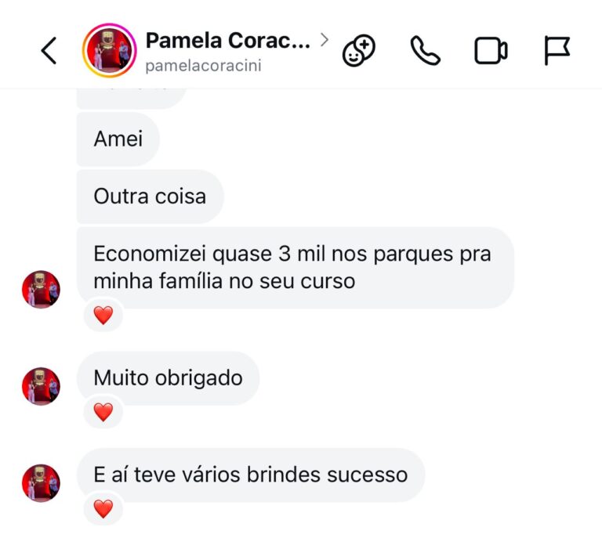Tap the avatar beside the 'brindes sucesso' message
This screenshot has width=602, height=556.
point(41,483)
